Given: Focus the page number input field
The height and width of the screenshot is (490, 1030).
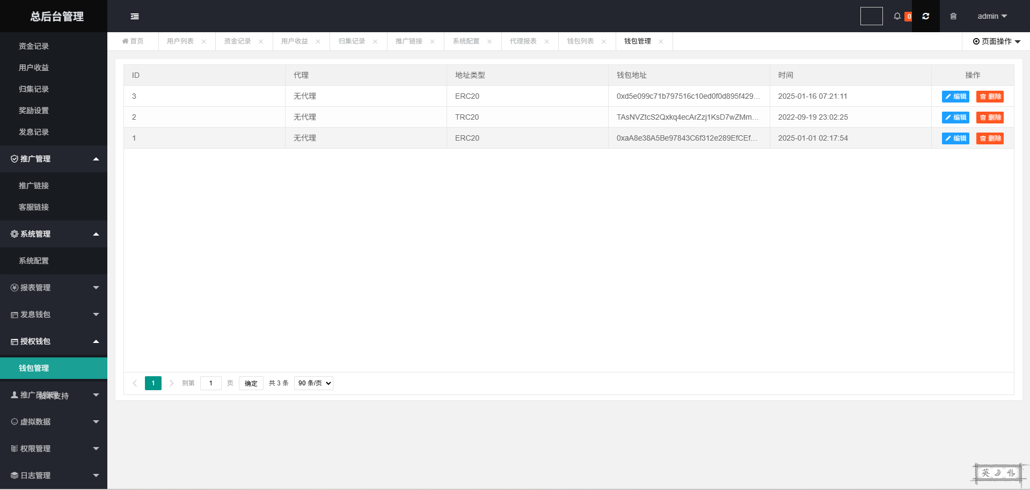Looking at the screenshot, I should tap(211, 383).
